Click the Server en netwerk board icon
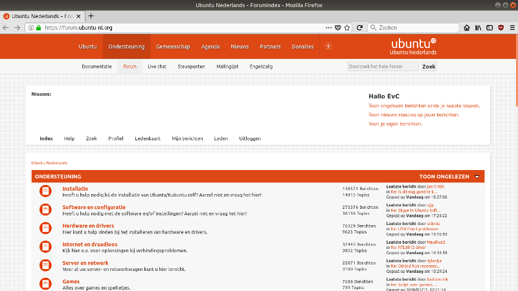Image resolution: width=518 pixels, height=291 pixels. click(x=45, y=265)
